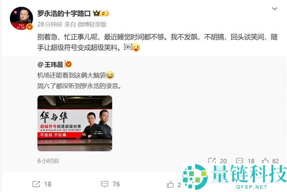The width and height of the screenshot is (287, 192).
Task: Click the 6小时前 timestamp of quoted post
Action: pos(48,161)
